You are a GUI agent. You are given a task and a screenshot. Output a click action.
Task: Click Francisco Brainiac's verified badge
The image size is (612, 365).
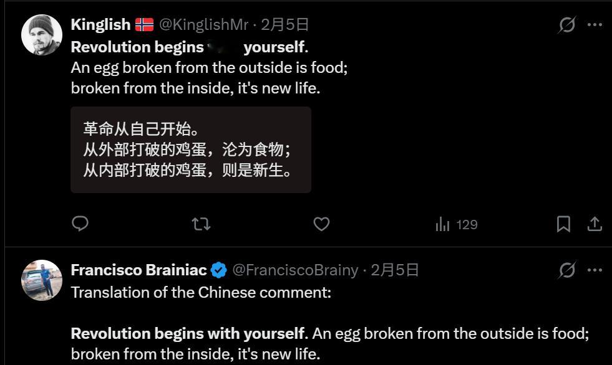click(x=218, y=270)
